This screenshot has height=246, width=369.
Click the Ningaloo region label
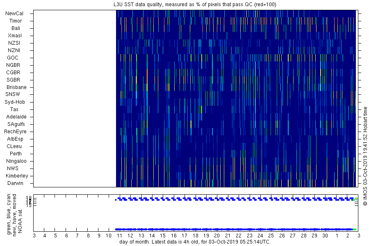click(x=16, y=161)
